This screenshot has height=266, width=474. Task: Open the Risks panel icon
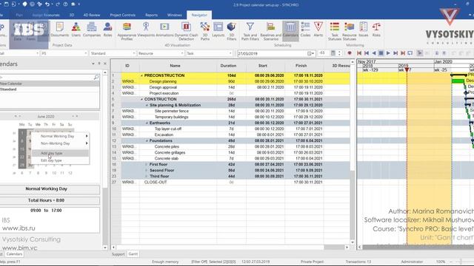[376, 30]
